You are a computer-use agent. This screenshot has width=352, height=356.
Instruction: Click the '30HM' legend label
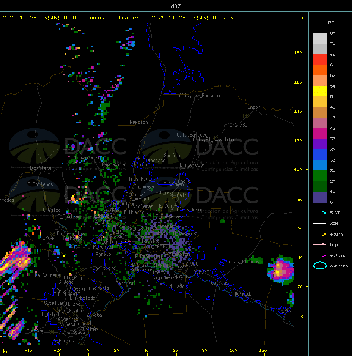pos(335,223)
